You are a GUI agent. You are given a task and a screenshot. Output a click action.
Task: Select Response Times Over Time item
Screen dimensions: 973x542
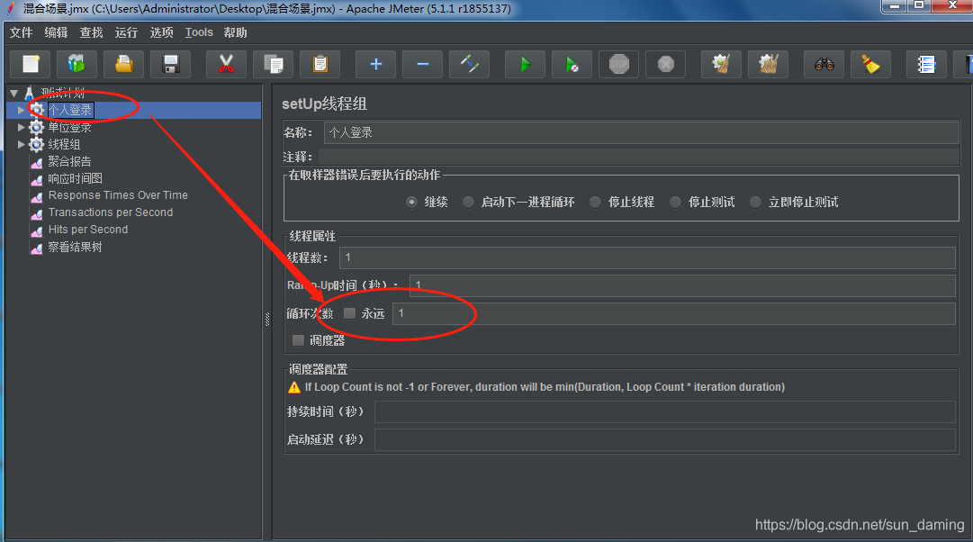point(118,195)
